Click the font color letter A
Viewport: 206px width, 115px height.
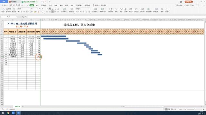[39, 11]
